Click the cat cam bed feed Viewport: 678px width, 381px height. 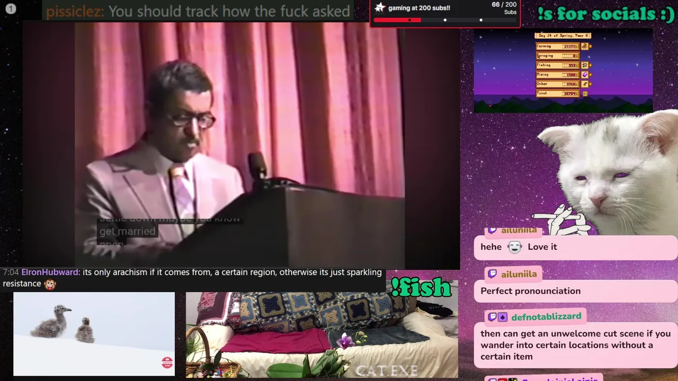tap(322, 335)
